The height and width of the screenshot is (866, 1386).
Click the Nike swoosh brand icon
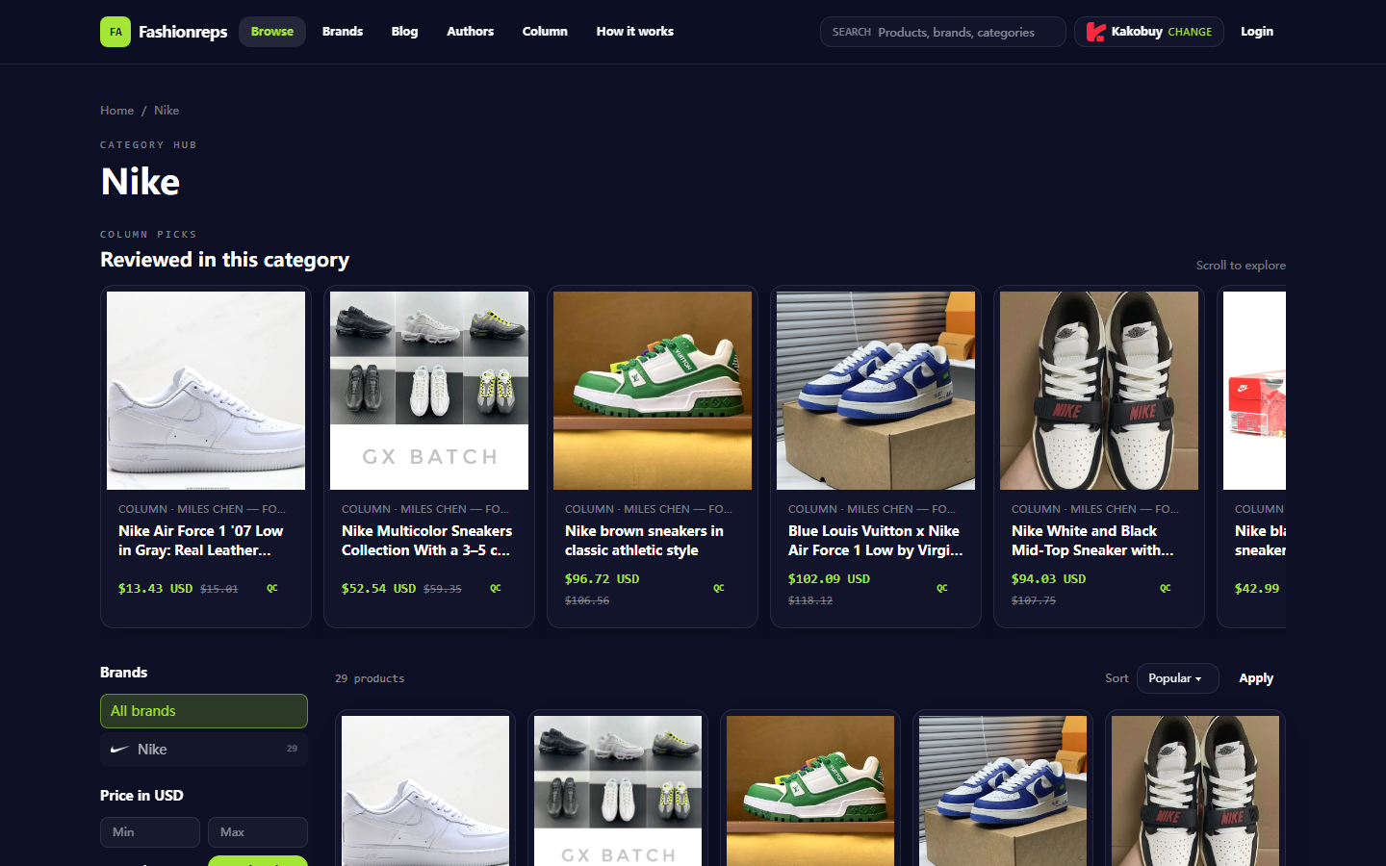point(119,750)
